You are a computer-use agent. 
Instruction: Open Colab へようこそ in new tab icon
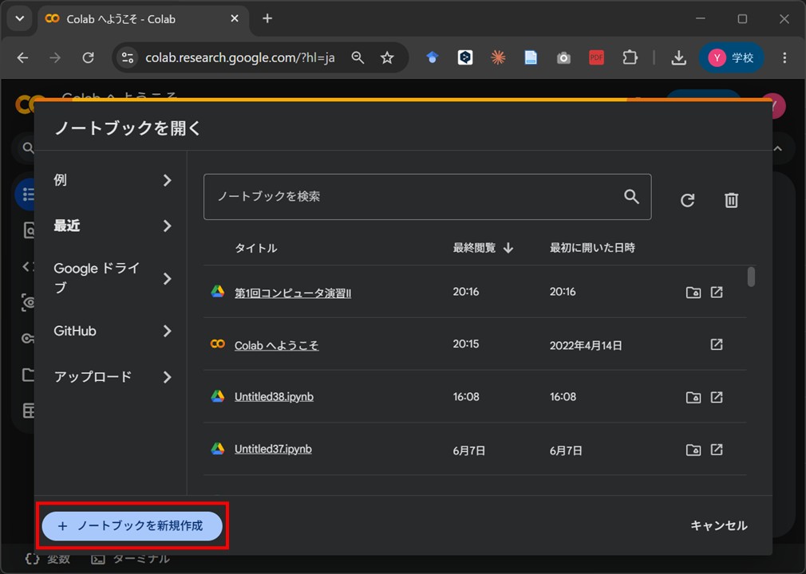point(717,344)
